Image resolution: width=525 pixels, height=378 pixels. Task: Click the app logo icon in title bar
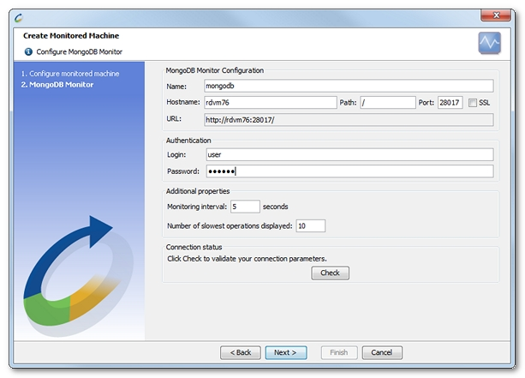click(x=19, y=18)
